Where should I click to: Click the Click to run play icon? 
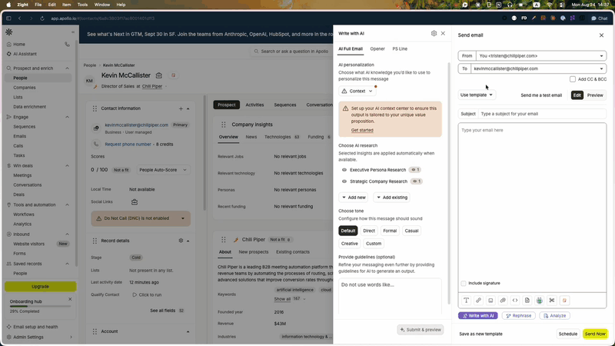tap(135, 294)
